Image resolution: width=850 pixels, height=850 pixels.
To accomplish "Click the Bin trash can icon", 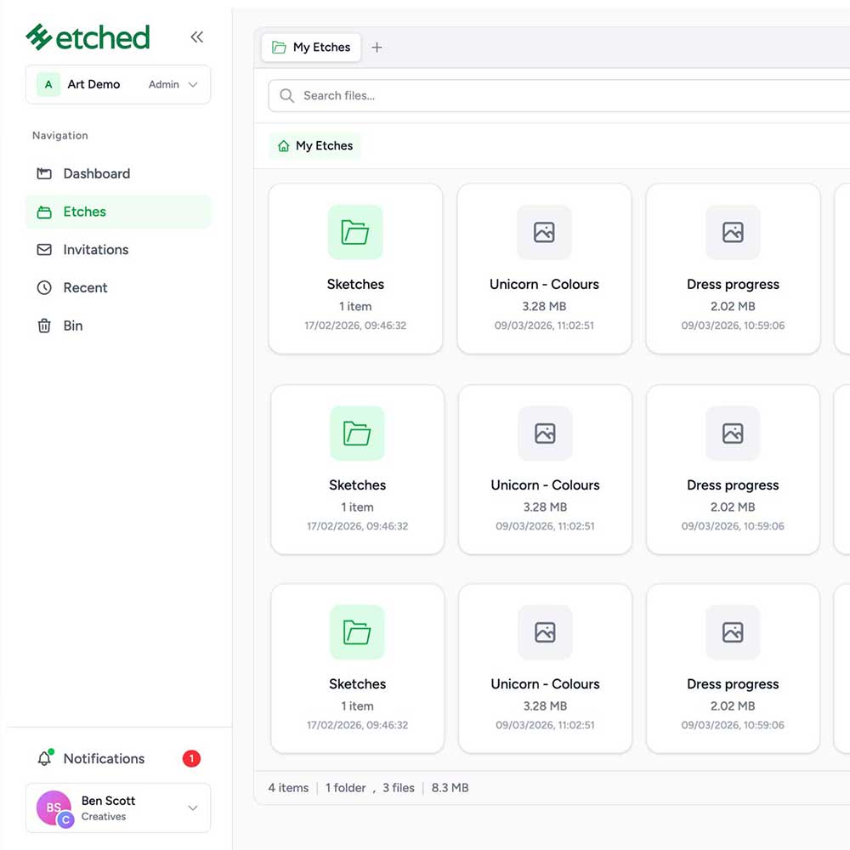I will (44, 326).
